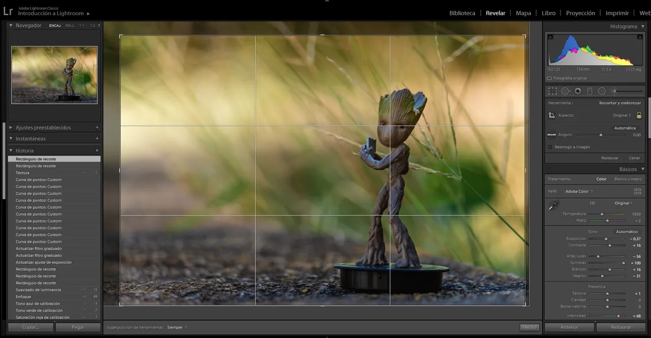Create a new snapshot with plus icon

coord(97,138)
